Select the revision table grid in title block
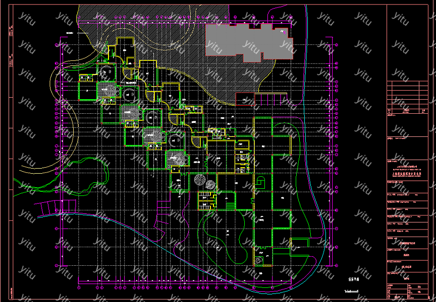Screen dimensions: 436x302 coord(408,93)
